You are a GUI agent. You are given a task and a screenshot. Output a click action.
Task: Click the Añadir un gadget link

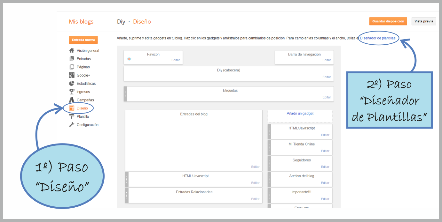click(x=300, y=113)
